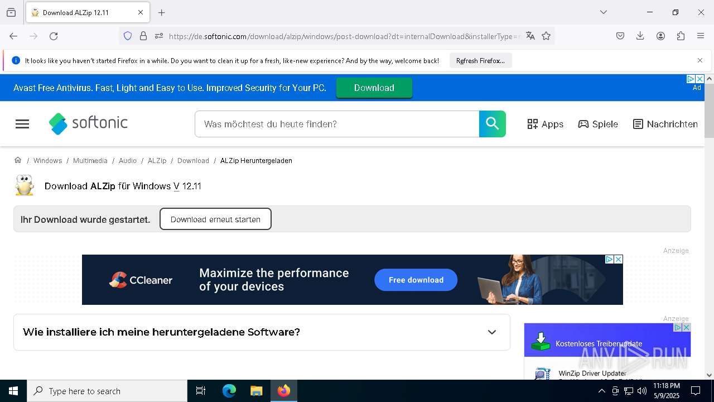Click the home icon in breadcrumb

tap(18, 160)
